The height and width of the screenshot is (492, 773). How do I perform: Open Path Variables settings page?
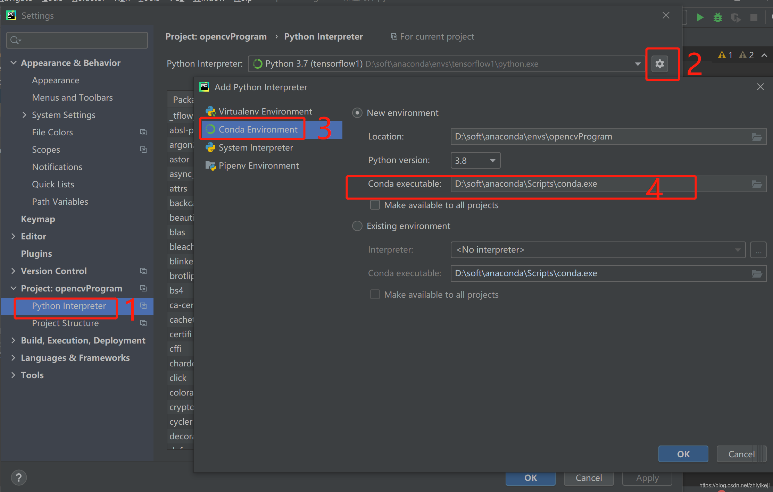60,202
